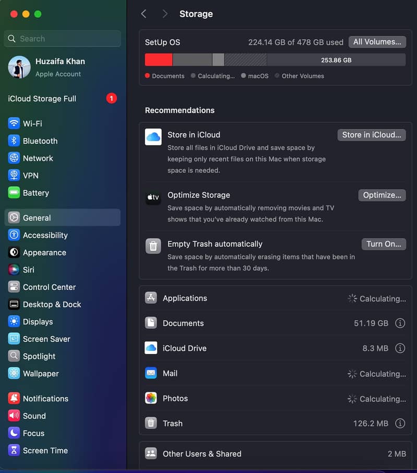The width and height of the screenshot is (417, 473).
Task: Click the 253.86 GB free space segment
Action: (x=336, y=60)
